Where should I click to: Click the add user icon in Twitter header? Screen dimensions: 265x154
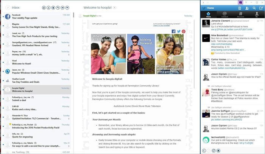pyautogui.click(x=247, y=8)
